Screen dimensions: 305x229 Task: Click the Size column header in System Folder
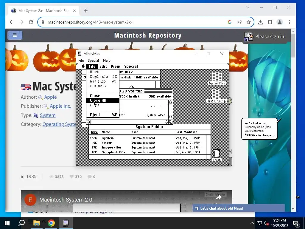point(94,132)
